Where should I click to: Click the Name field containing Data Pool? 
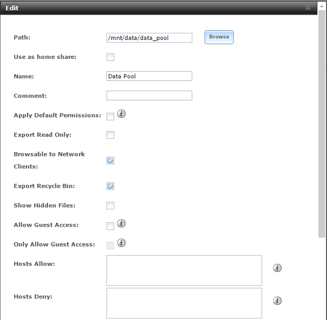pos(149,76)
